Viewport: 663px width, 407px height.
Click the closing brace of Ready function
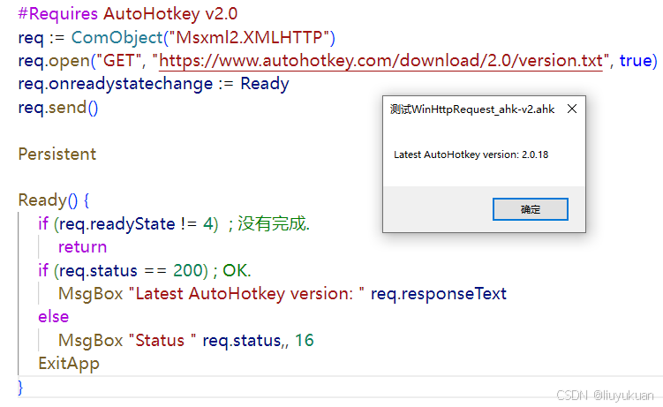coord(20,388)
